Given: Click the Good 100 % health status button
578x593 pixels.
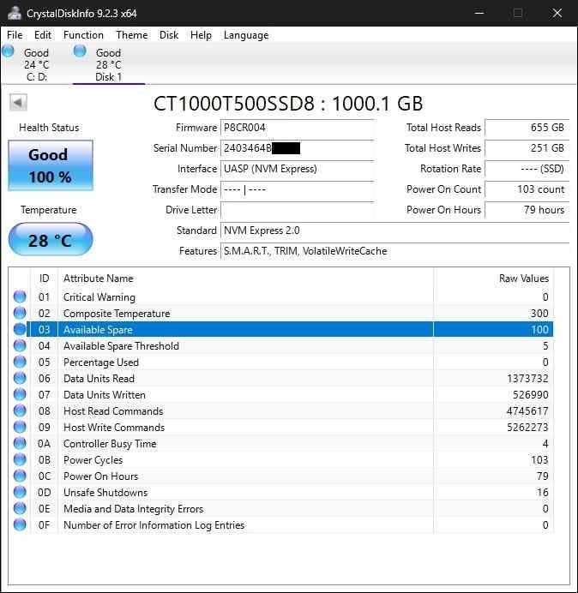Looking at the screenshot, I should click(x=51, y=165).
